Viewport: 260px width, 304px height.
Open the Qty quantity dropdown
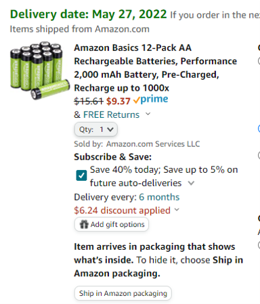pos(96,129)
